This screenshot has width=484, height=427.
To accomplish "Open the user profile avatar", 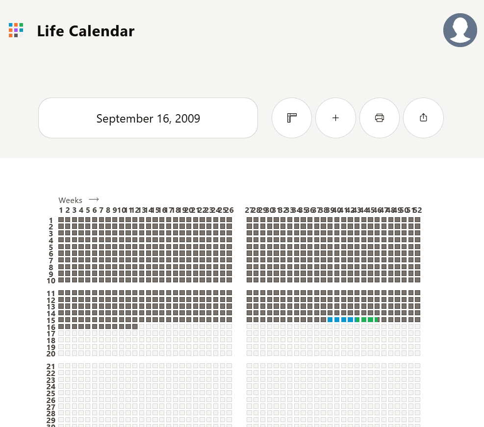I will (460, 30).
